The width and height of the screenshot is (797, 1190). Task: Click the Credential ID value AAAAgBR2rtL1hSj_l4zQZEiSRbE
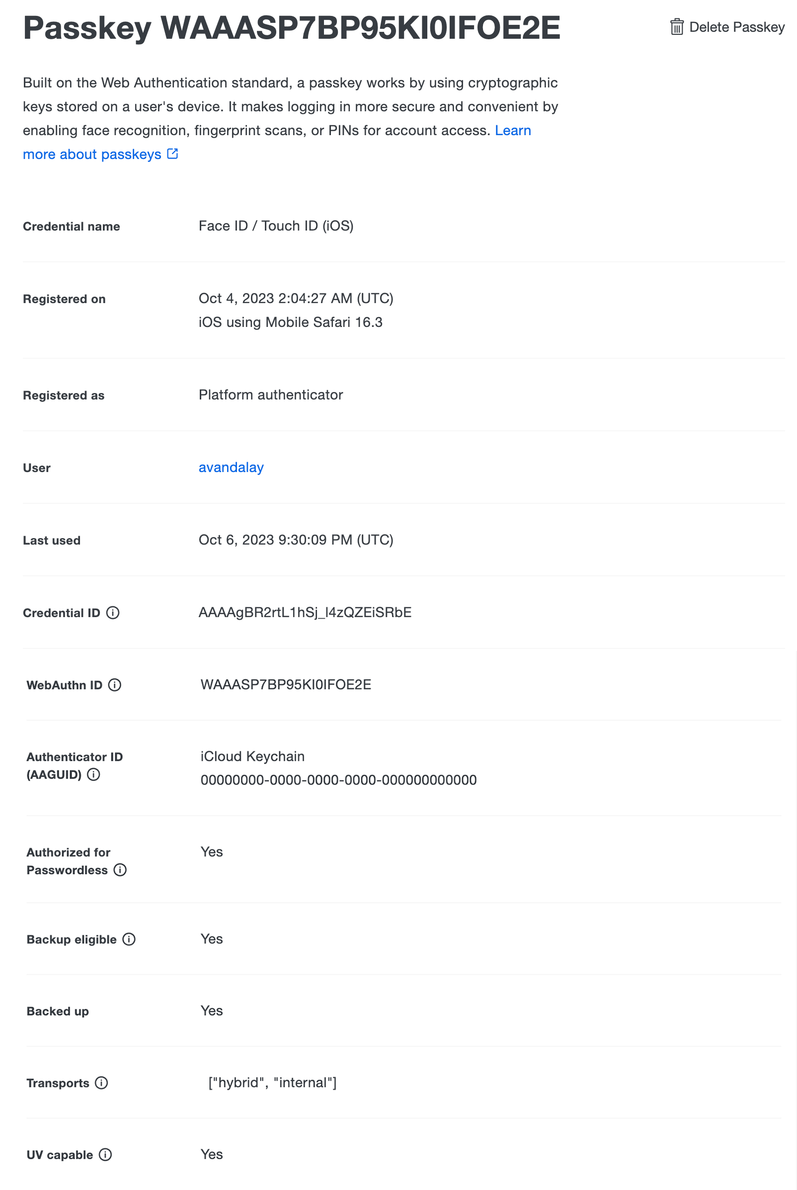coord(305,612)
